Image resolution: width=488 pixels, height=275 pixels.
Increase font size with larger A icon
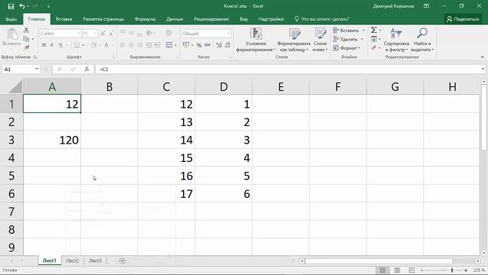103,34
